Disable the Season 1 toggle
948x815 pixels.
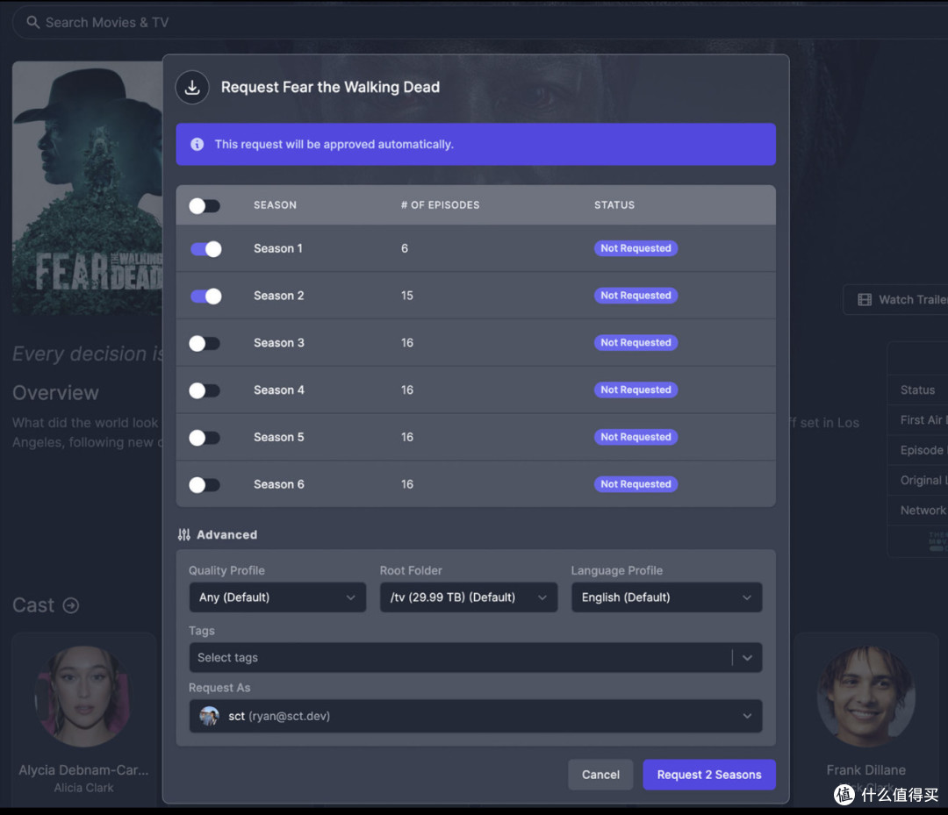point(205,249)
